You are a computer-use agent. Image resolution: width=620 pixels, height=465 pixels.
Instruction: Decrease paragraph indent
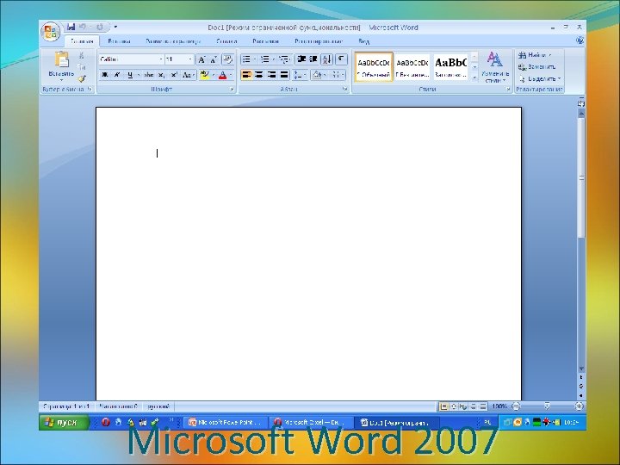click(301, 59)
